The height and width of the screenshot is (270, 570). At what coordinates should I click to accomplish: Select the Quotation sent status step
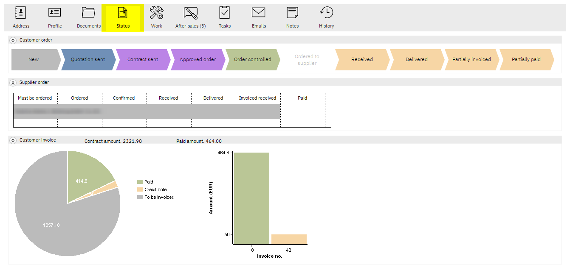click(88, 59)
